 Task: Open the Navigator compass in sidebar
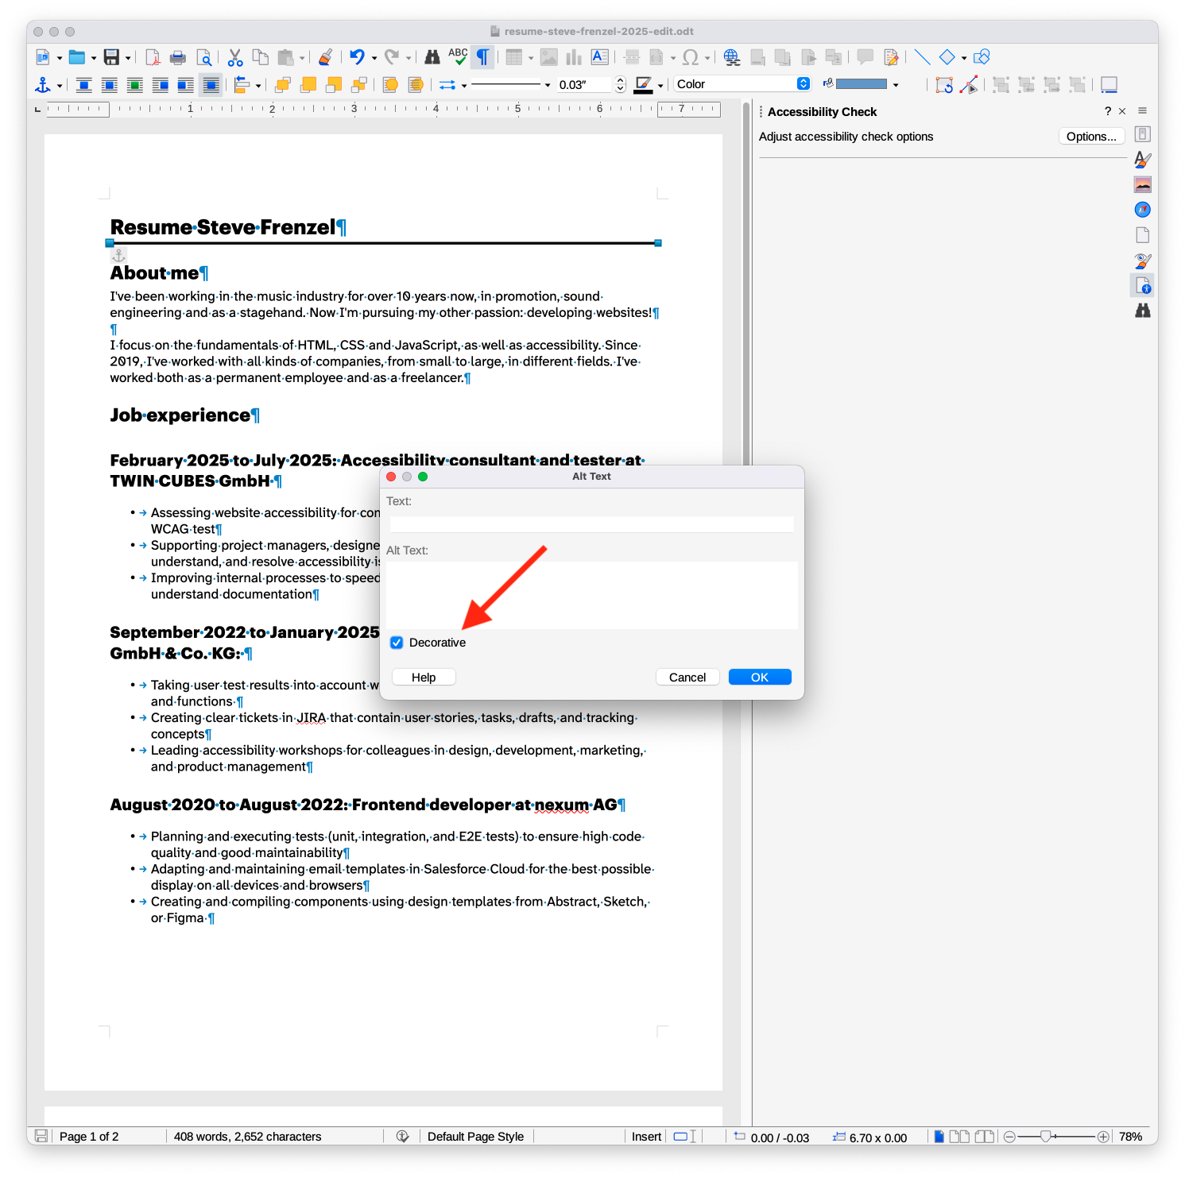coord(1143,210)
